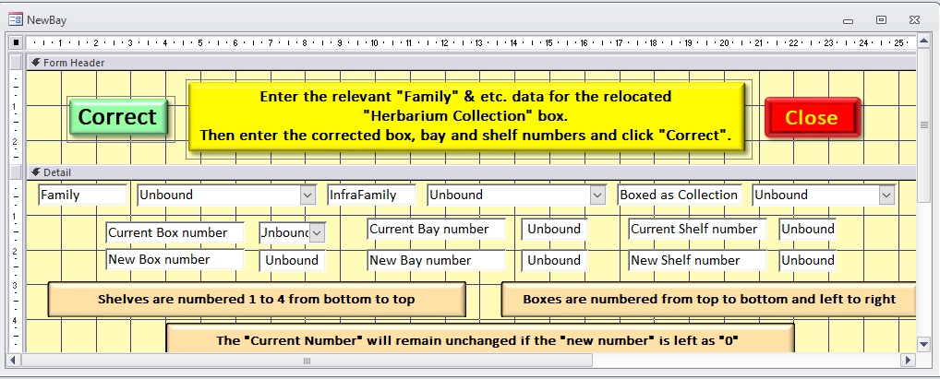The height and width of the screenshot is (379, 940).
Task: Select the yellow instruction label in header
Action: point(465,116)
